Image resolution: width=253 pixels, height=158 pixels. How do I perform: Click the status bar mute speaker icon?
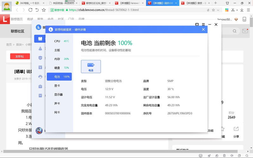(x=232, y=155)
